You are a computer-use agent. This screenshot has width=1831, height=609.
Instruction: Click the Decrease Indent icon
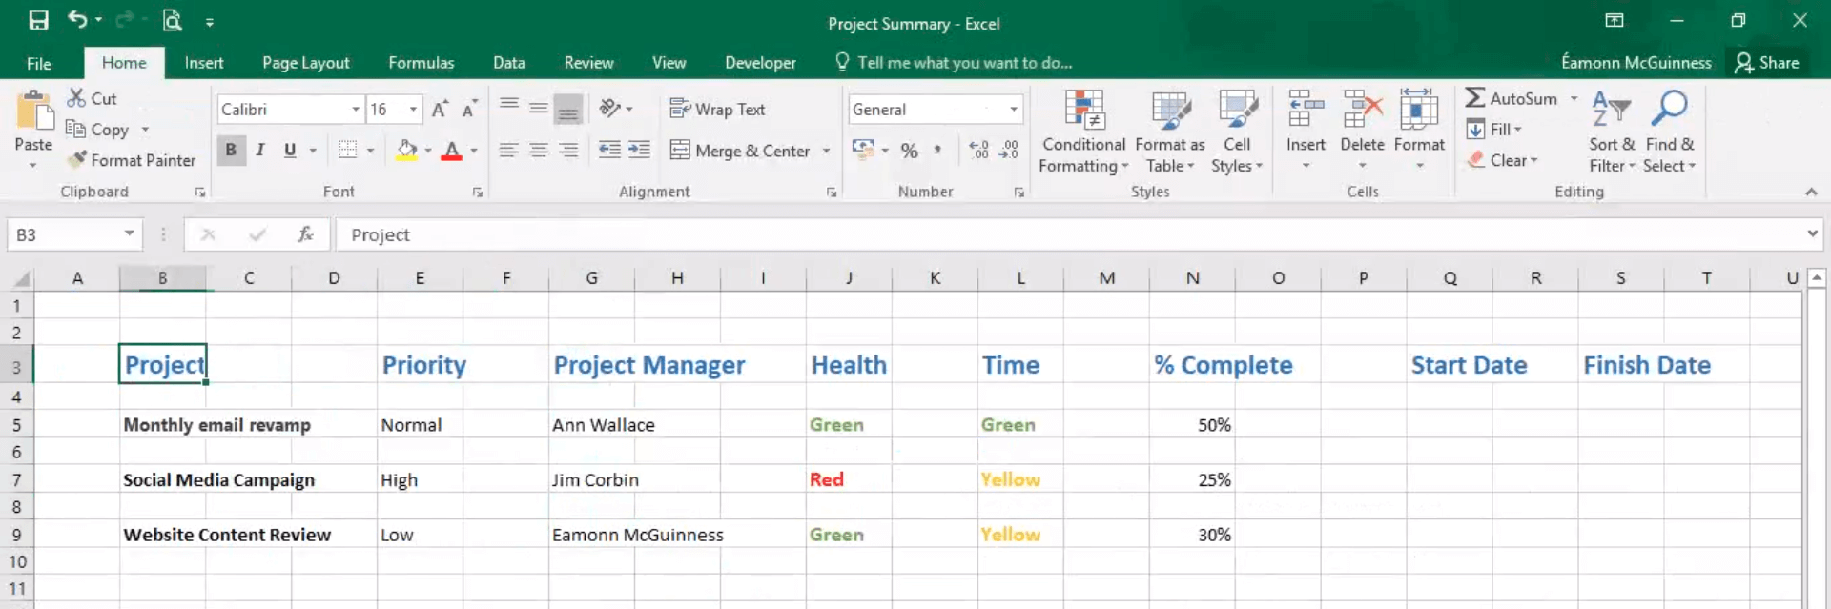click(x=608, y=150)
